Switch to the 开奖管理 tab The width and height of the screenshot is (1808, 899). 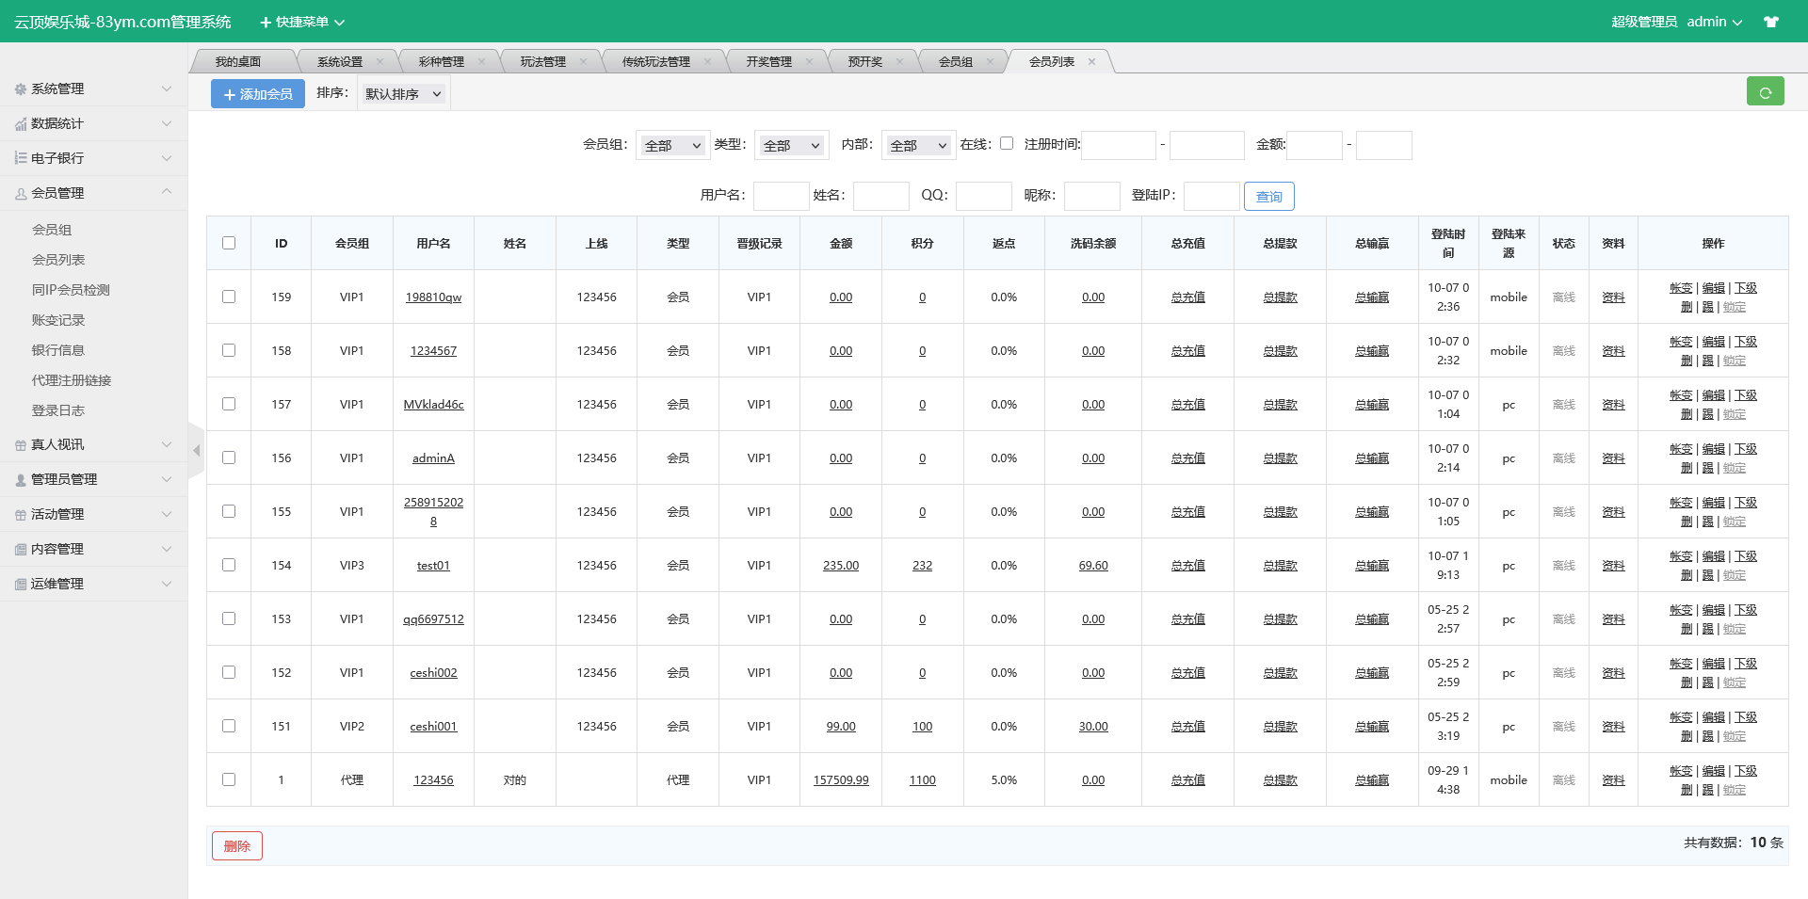(769, 61)
